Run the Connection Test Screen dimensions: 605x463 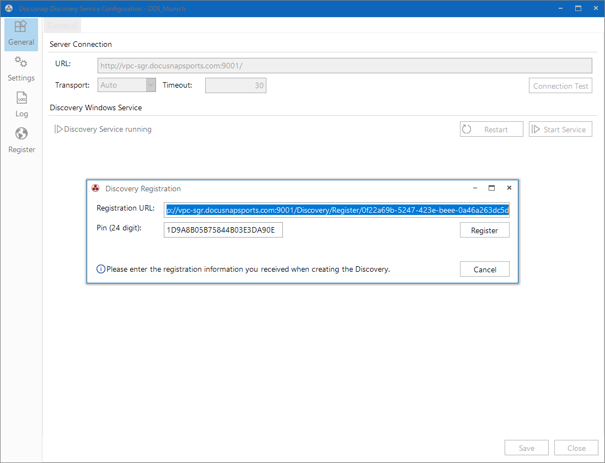[560, 85]
